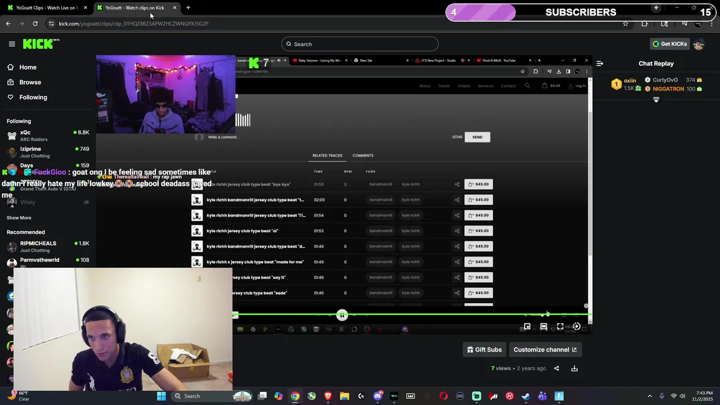Launch Copilot from the taskbar
Image resolution: width=720 pixels, height=405 pixels.
pos(278,396)
